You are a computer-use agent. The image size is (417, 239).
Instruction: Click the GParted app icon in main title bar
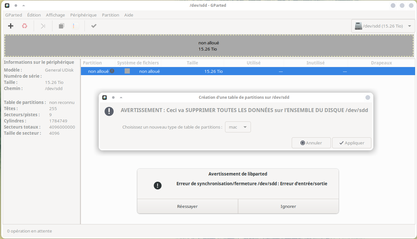tap(7, 6)
